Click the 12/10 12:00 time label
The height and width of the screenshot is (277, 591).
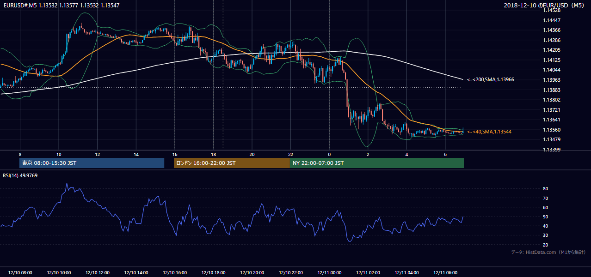(98, 273)
